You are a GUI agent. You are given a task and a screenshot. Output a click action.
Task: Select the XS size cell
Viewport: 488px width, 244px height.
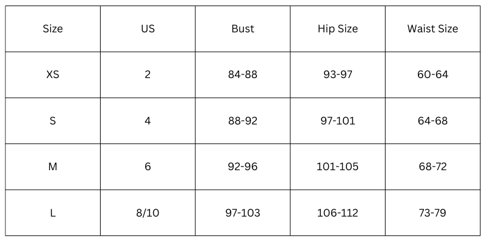tap(53, 75)
